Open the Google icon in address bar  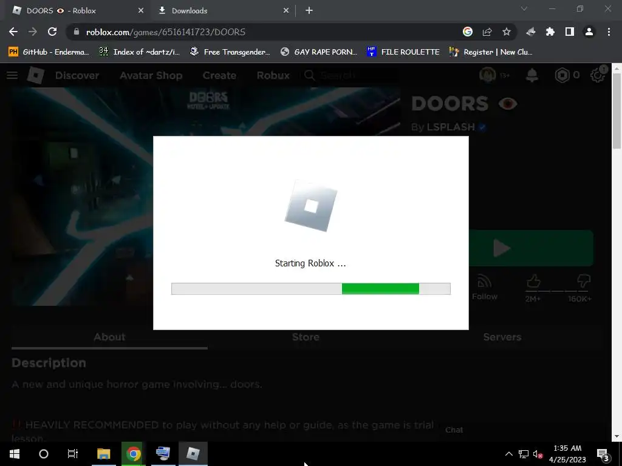[x=468, y=32]
